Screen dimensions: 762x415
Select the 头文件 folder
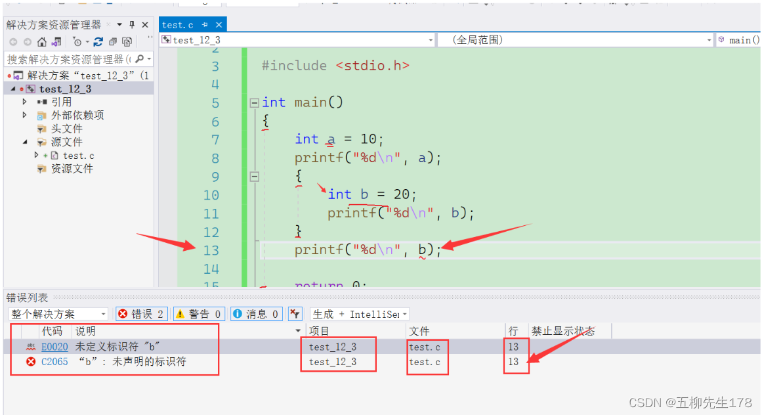coord(66,128)
